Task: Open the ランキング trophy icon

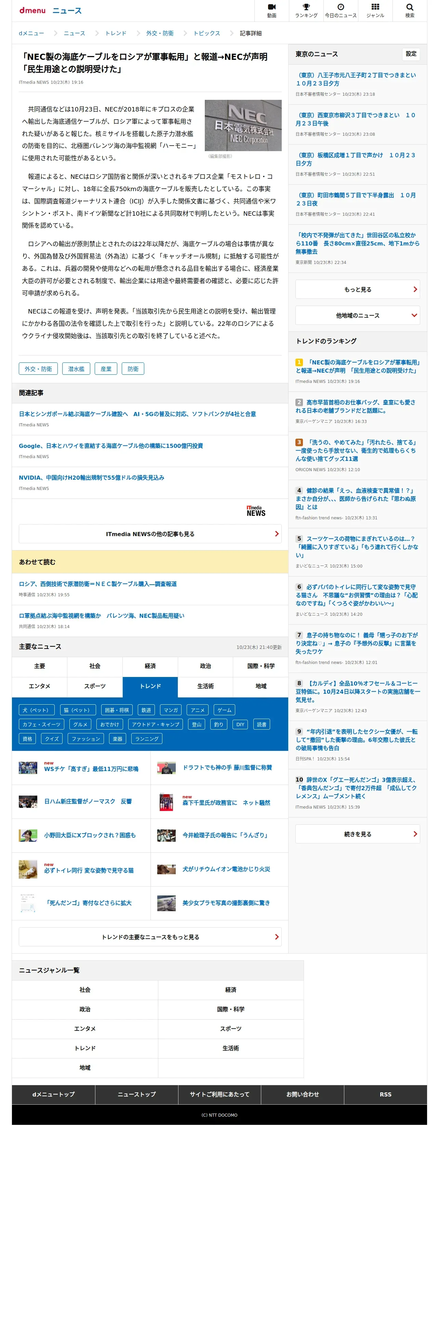Action: pyautogui.click(x=306, y=10)
